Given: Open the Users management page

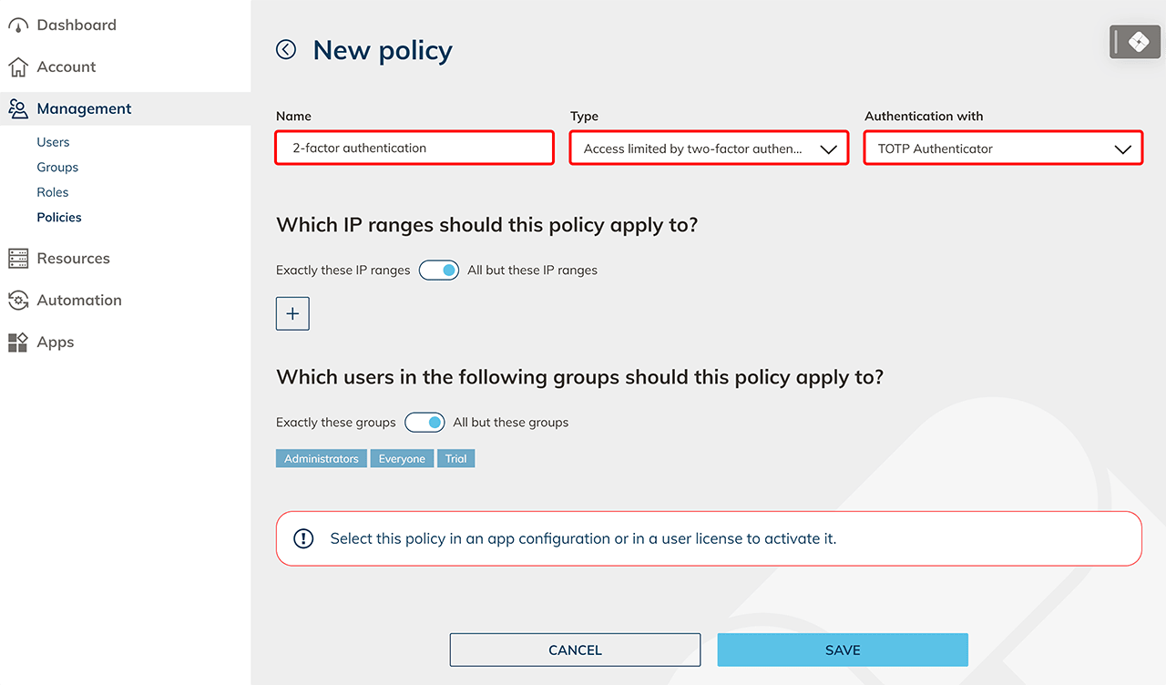Looking at the screenshot, I should 53,142.
